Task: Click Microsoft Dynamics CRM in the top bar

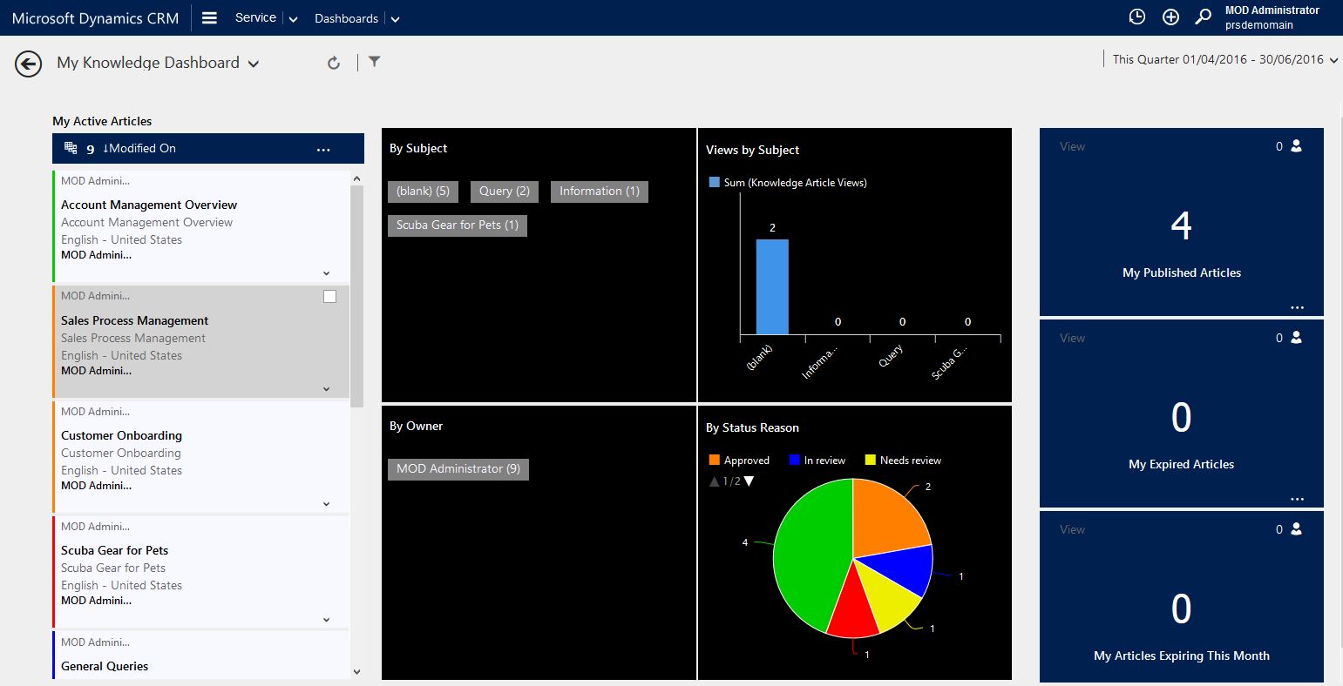Action: 95,17
